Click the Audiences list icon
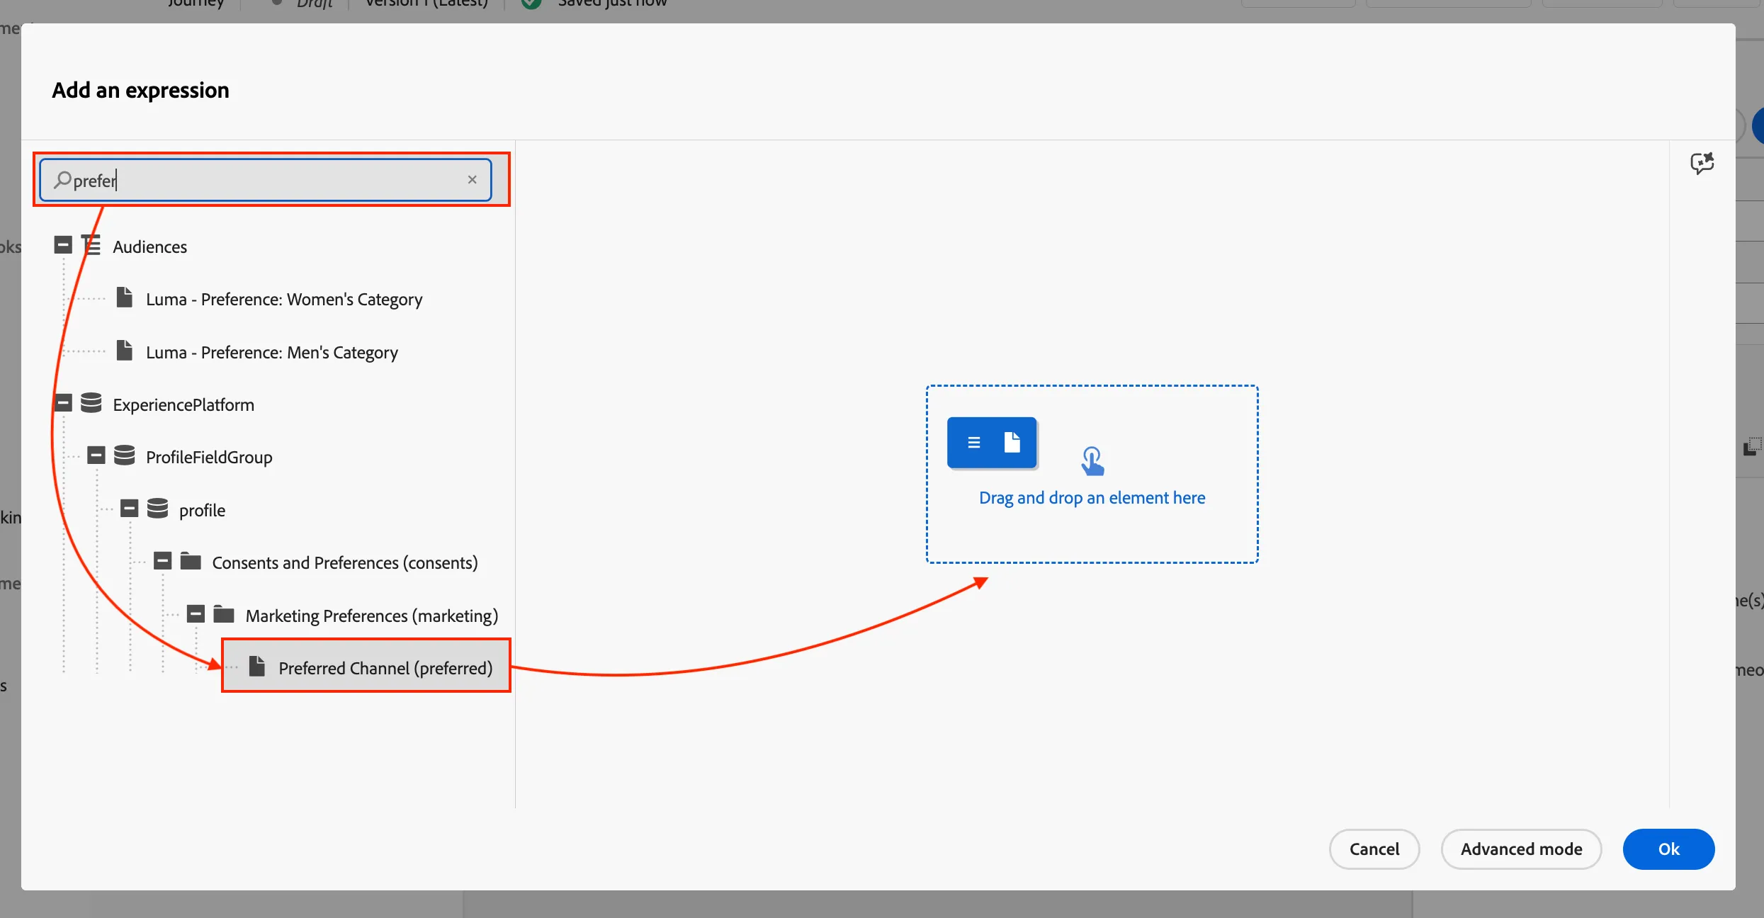 click(91, 245)
